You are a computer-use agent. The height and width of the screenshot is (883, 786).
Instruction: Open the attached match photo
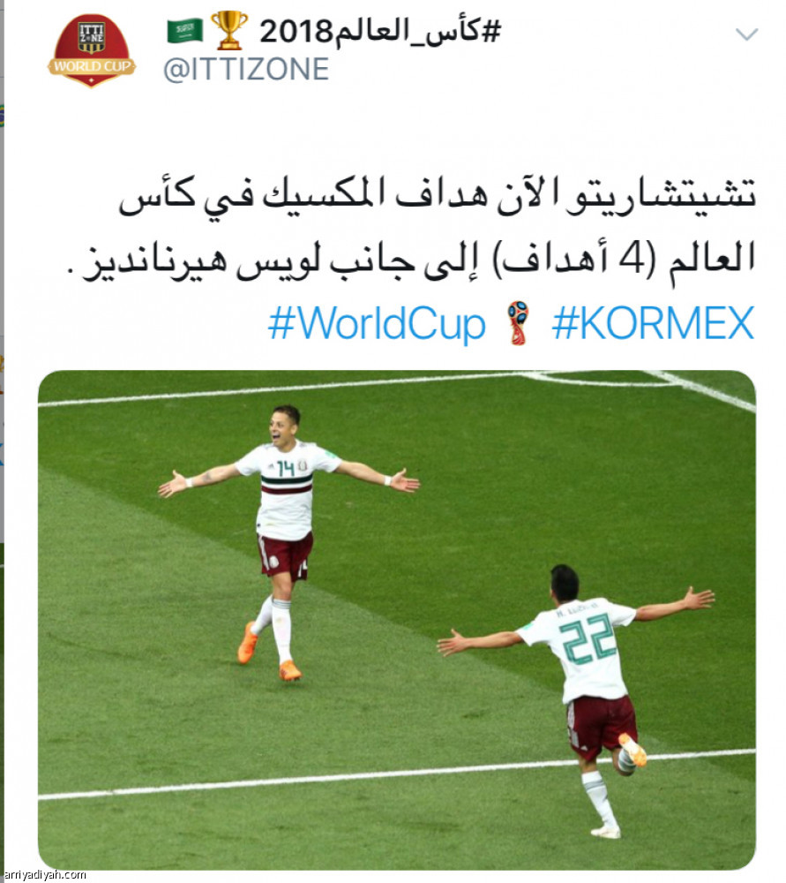click(x=397, y=620)
